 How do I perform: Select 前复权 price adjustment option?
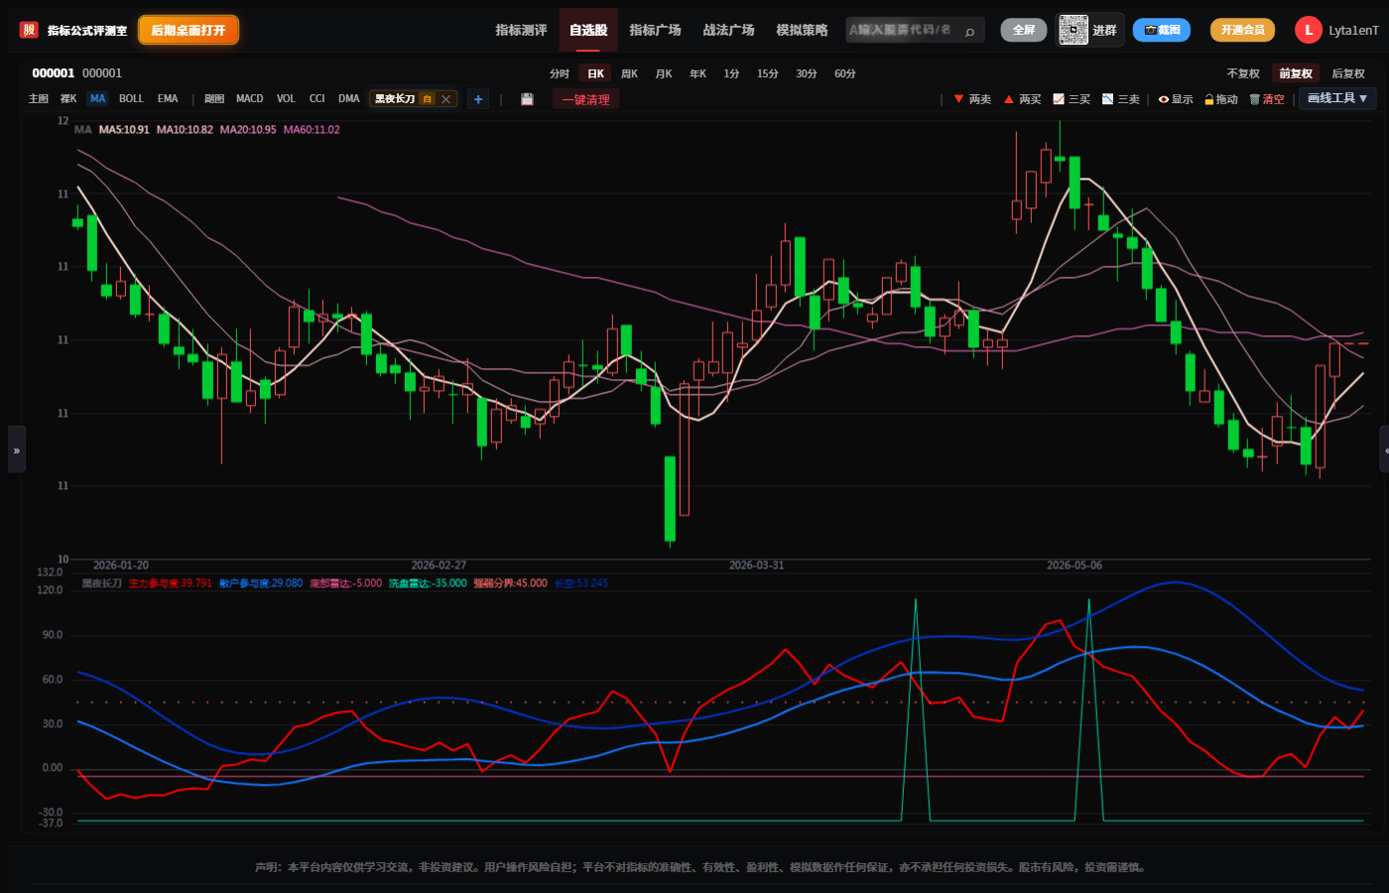click(x=1296, y=73)
